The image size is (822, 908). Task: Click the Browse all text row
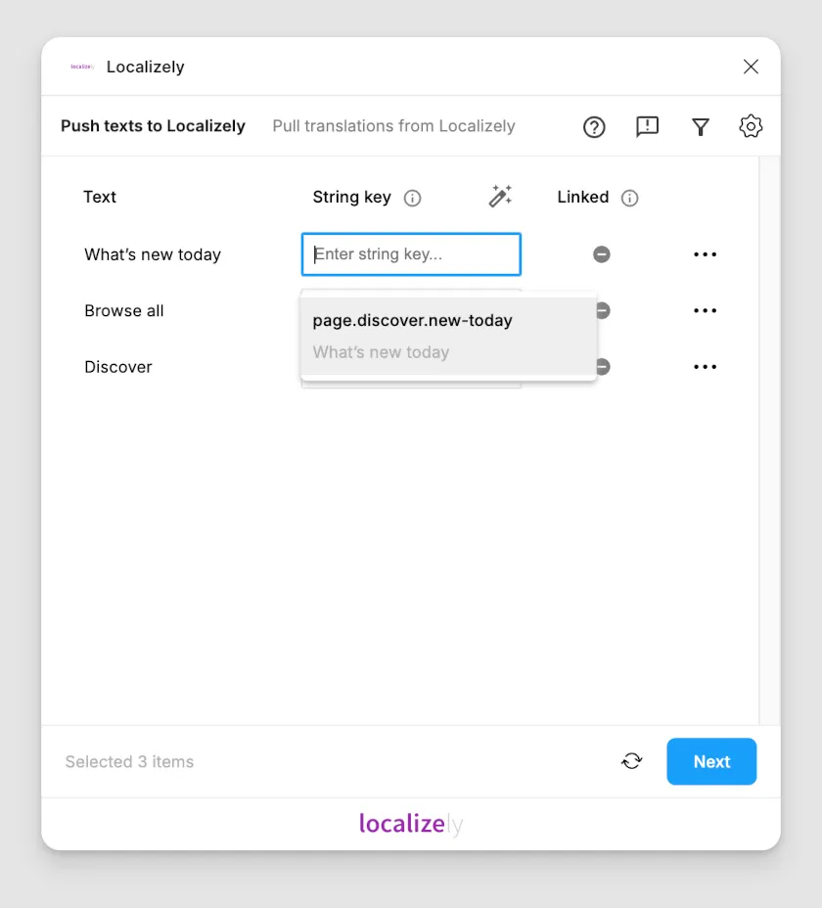click(x=124, y=311)
